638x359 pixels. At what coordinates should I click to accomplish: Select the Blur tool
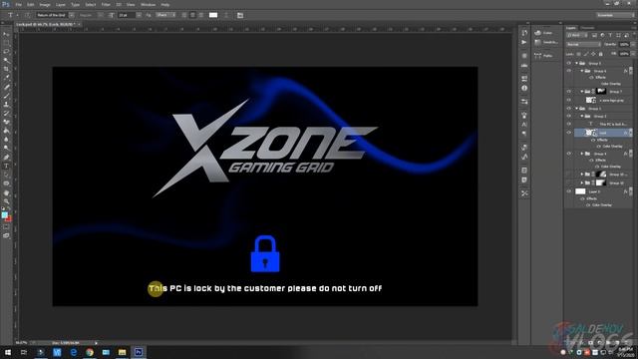pyautogui.click(x=7, y=140)
